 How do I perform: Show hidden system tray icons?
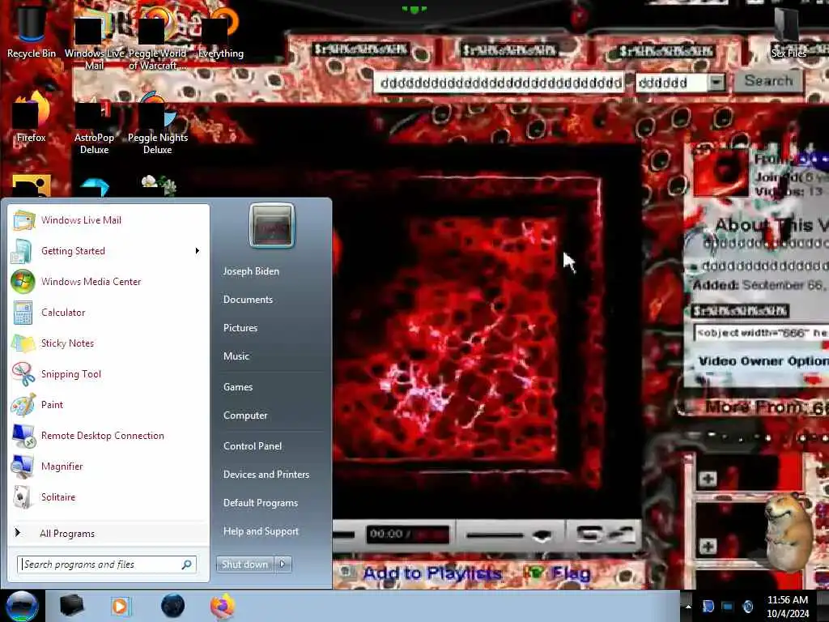pos(688,606)
